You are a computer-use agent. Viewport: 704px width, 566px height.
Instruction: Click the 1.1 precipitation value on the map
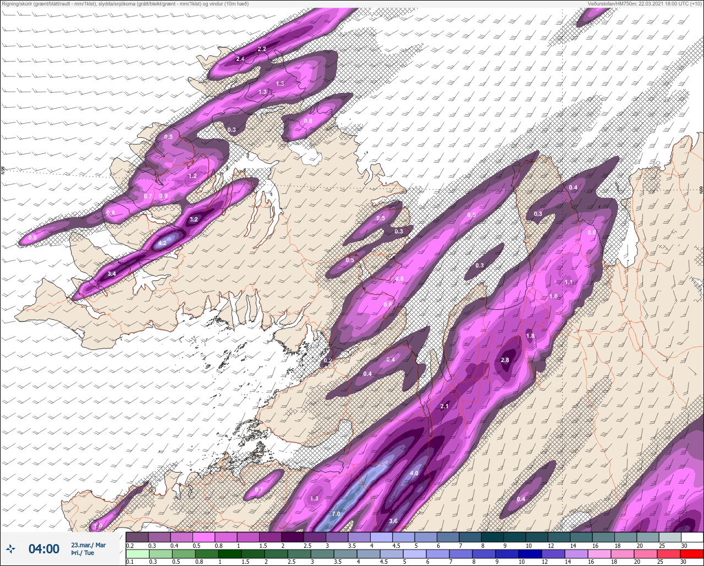(x=569, y=282)
